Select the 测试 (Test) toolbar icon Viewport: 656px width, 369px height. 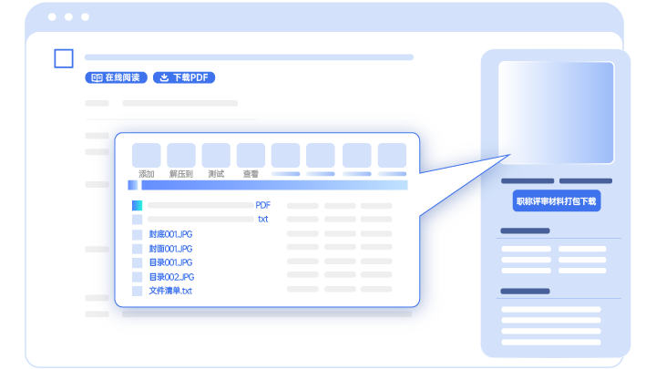(x=216, y=155)
